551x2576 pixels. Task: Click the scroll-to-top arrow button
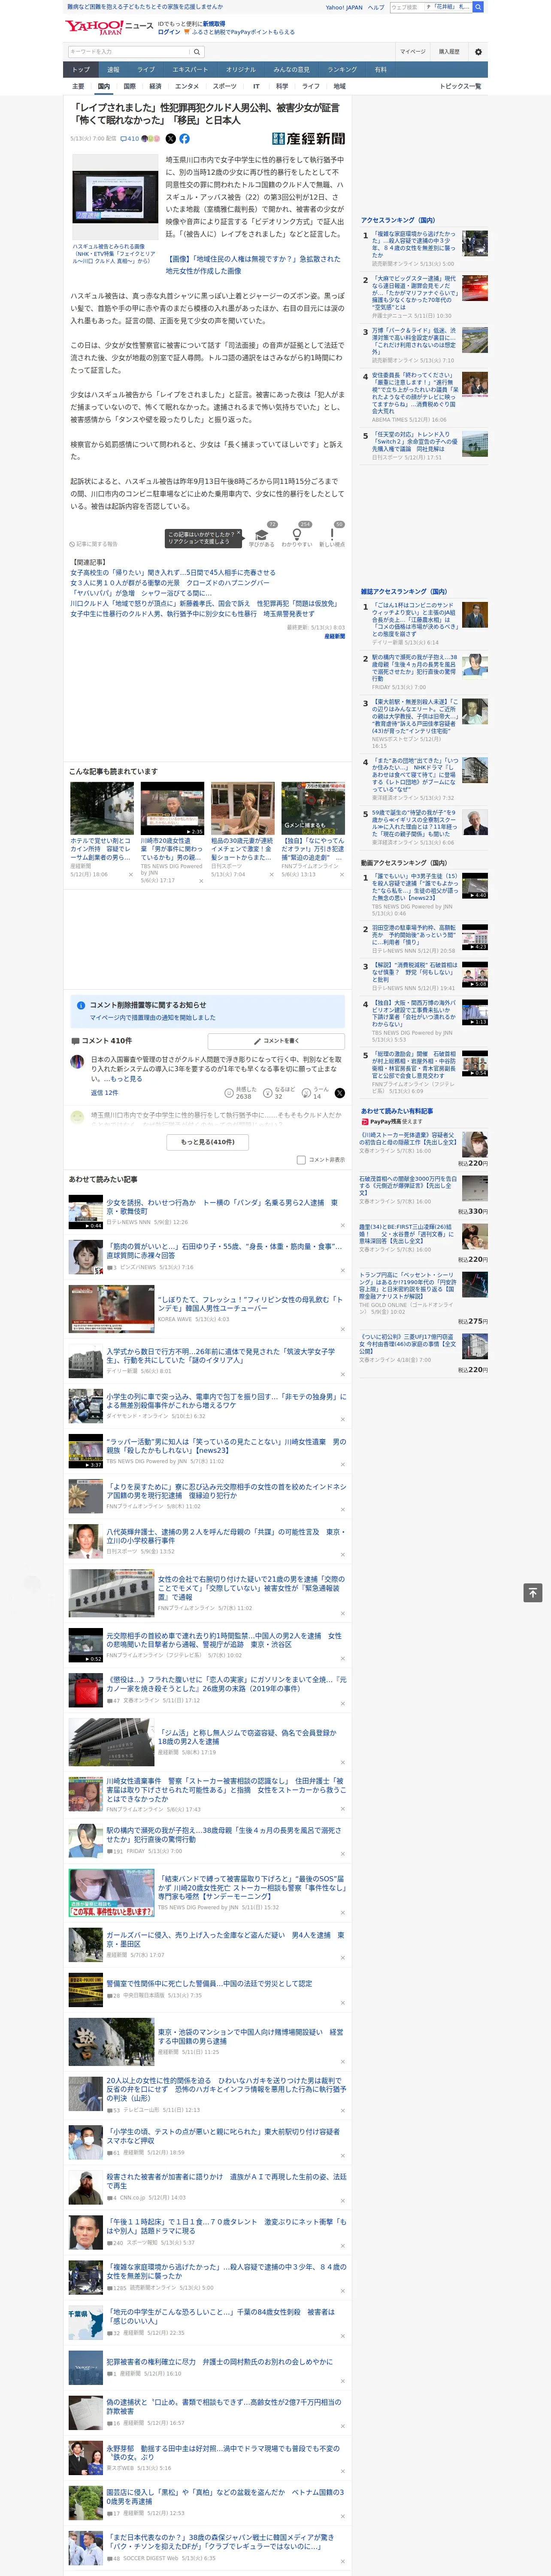pos(532,1592)
